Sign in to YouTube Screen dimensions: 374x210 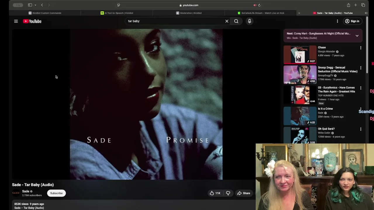pyautogui.click(x=352, y=21)
